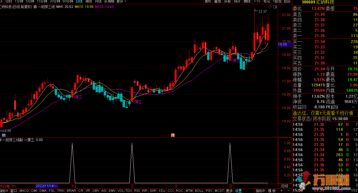Click the 模板 template tab
The width and height of the screenshot is (358, 193).
click(x=272, y=191)
